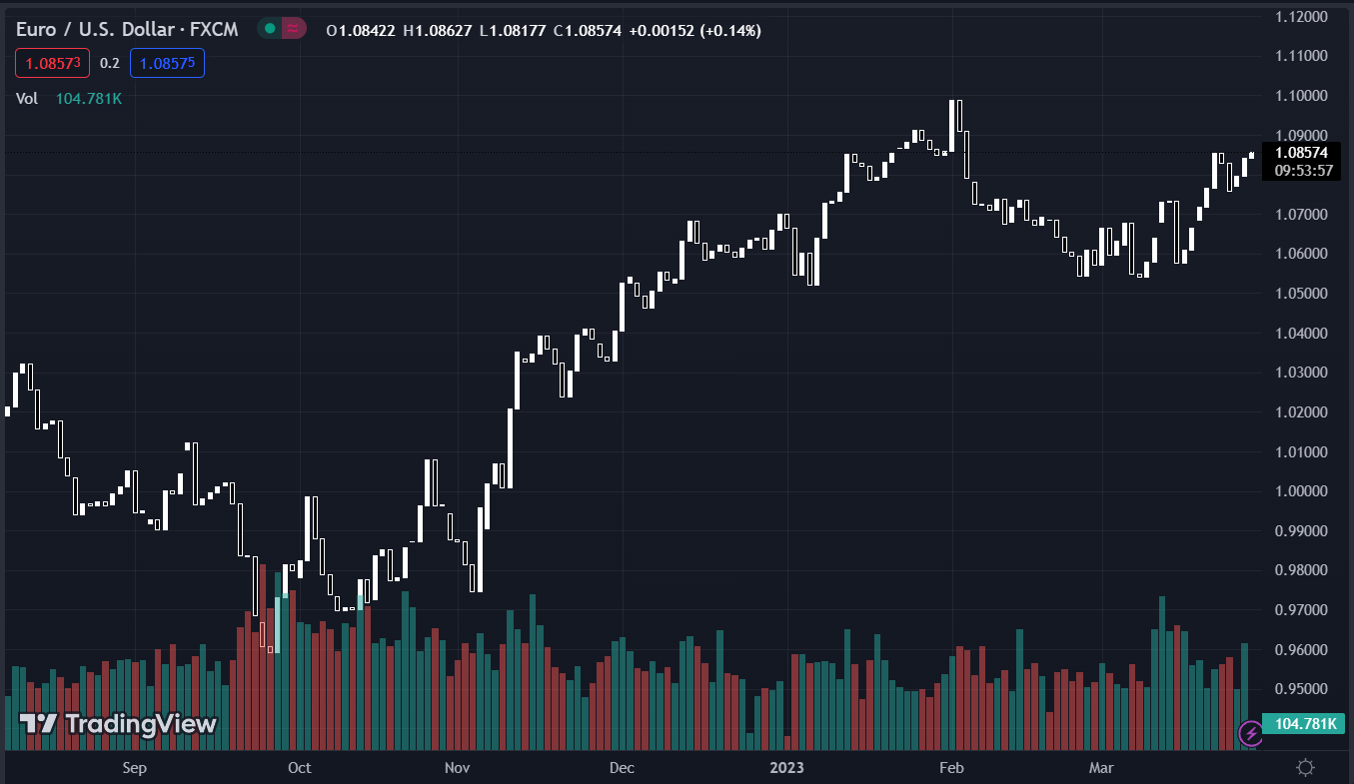Image resolution: width=1354 pixels, height=784 pixels.
Task: Click the current price label 1.08574
Action: (1300, 153)
